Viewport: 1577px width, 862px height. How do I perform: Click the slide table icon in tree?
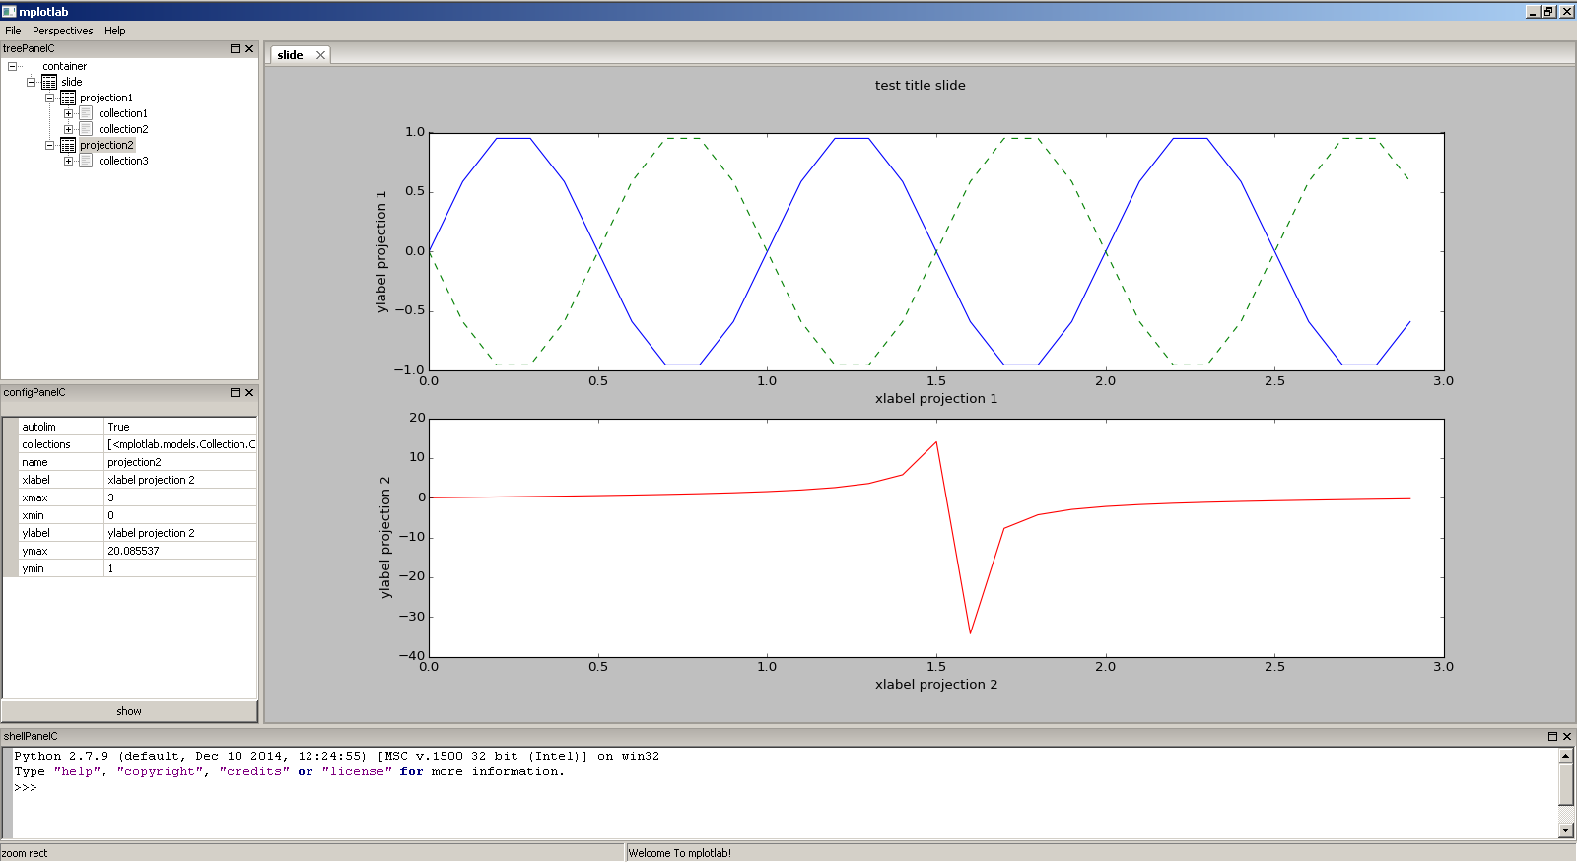coord(49,82)
